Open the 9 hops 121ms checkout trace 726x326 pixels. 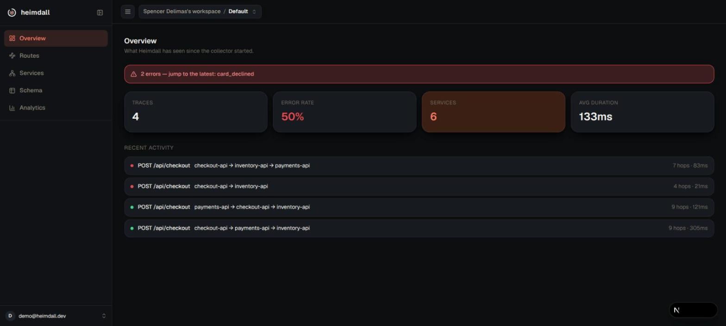[419, 207]
